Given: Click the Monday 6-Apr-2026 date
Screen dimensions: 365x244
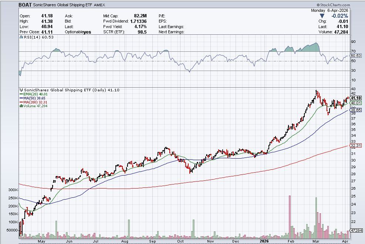Looking at the screenshot, I should pos(329,10).
